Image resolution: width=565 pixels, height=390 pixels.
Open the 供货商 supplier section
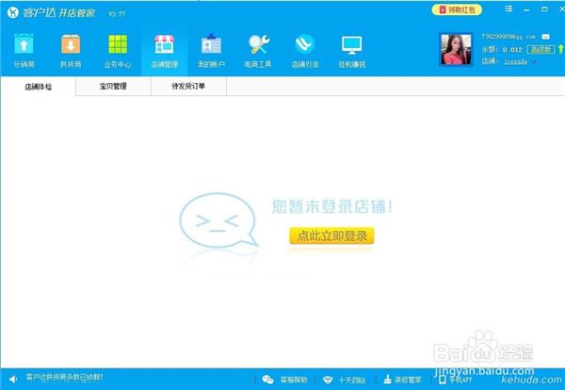(71, 51)
